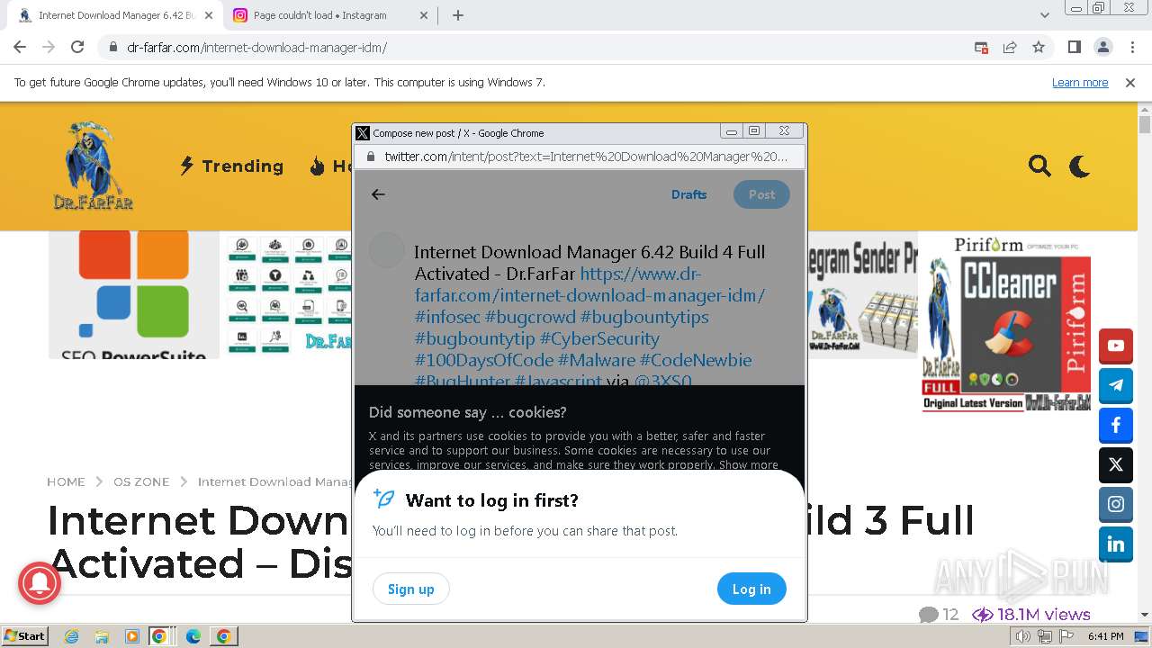Click the #infosec hashtag
The width and height of the screenshot is (1152, 648).
point(447,317)
